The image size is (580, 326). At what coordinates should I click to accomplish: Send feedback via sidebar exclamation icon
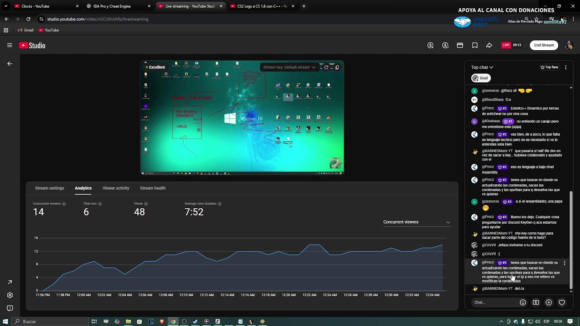10,308
